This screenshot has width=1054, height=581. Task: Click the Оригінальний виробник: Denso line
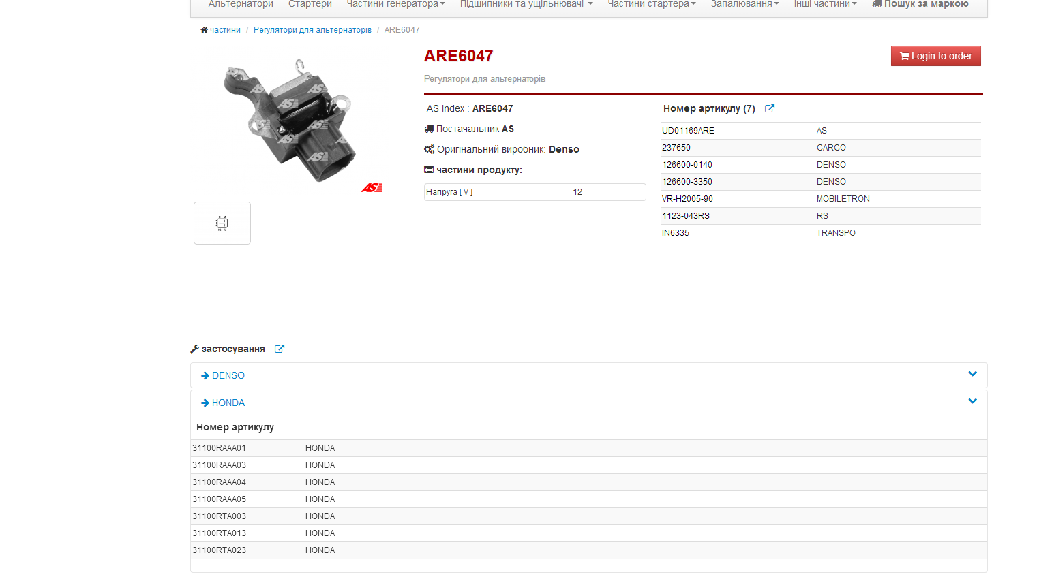pos(502,149)
